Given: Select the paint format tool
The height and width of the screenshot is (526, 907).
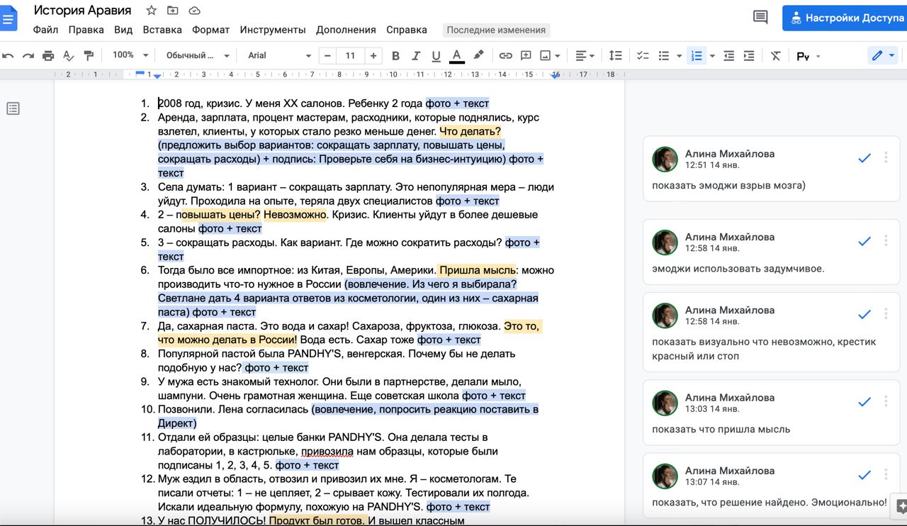Looking at the screenshot, I should (x=89, y=55).
